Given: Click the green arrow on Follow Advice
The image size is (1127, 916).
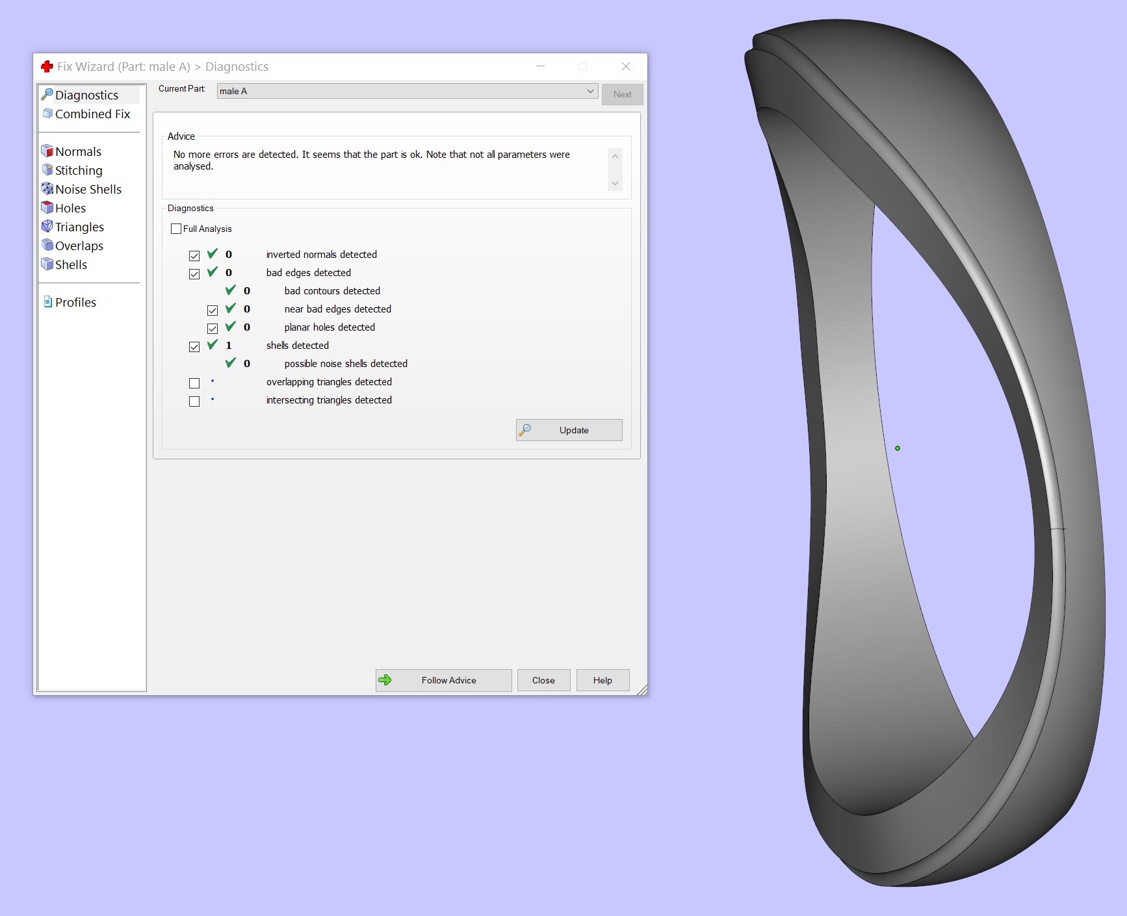Looking at the screenshot, I should coord(385,680).
